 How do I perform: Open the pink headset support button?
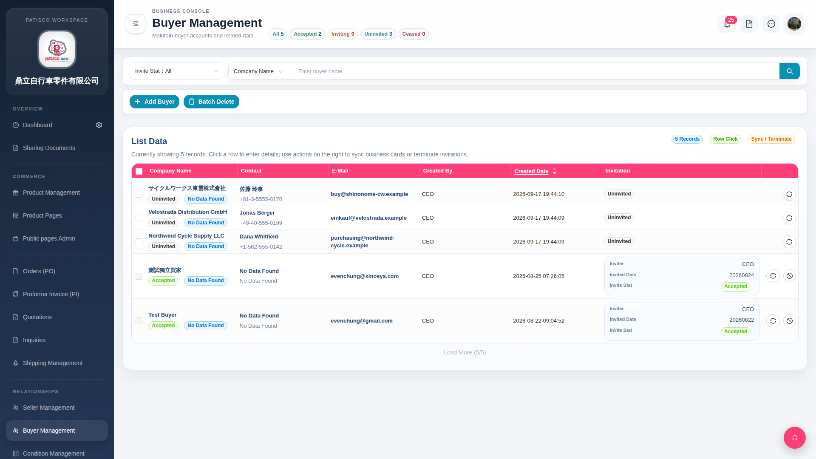click(x=795, y=438)
